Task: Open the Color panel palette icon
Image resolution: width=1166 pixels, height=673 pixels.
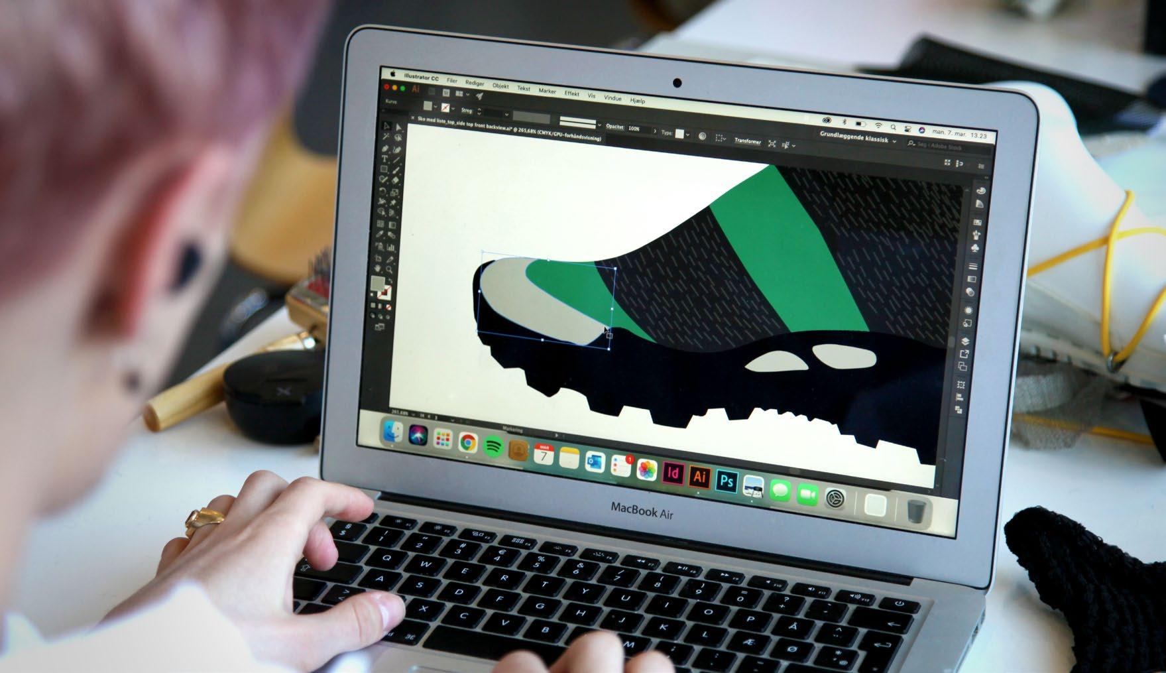Action: [980, 192]
